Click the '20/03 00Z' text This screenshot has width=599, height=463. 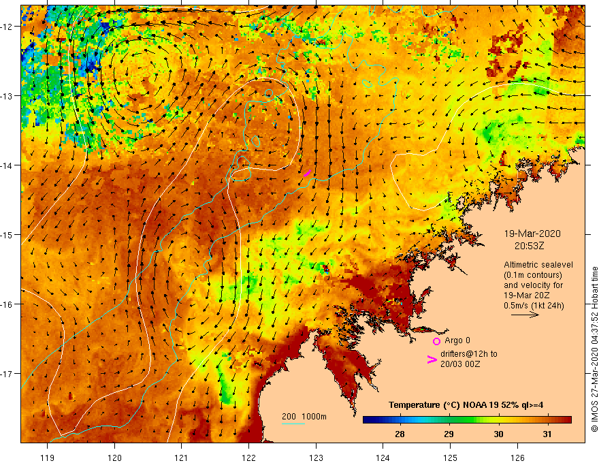click(x=460, y=364)
